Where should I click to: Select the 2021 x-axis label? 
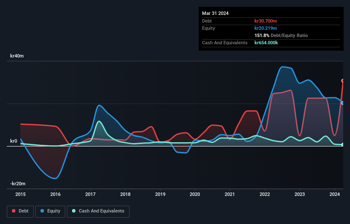[x=230, y=194]
